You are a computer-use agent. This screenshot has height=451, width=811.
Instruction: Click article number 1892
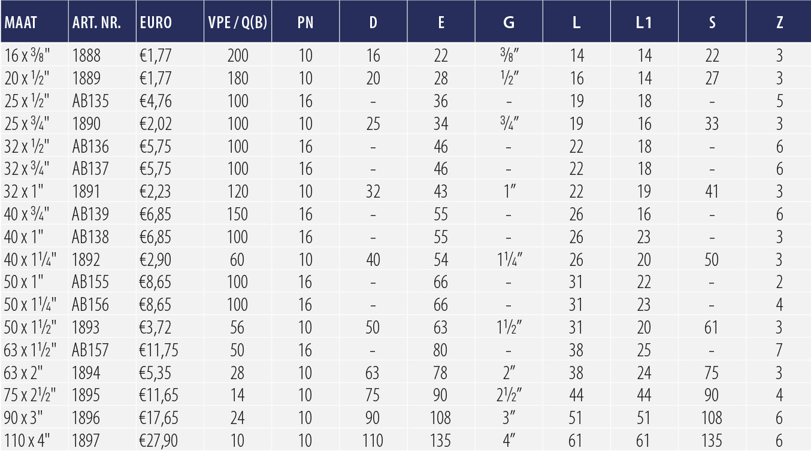[x=85, y=260]
